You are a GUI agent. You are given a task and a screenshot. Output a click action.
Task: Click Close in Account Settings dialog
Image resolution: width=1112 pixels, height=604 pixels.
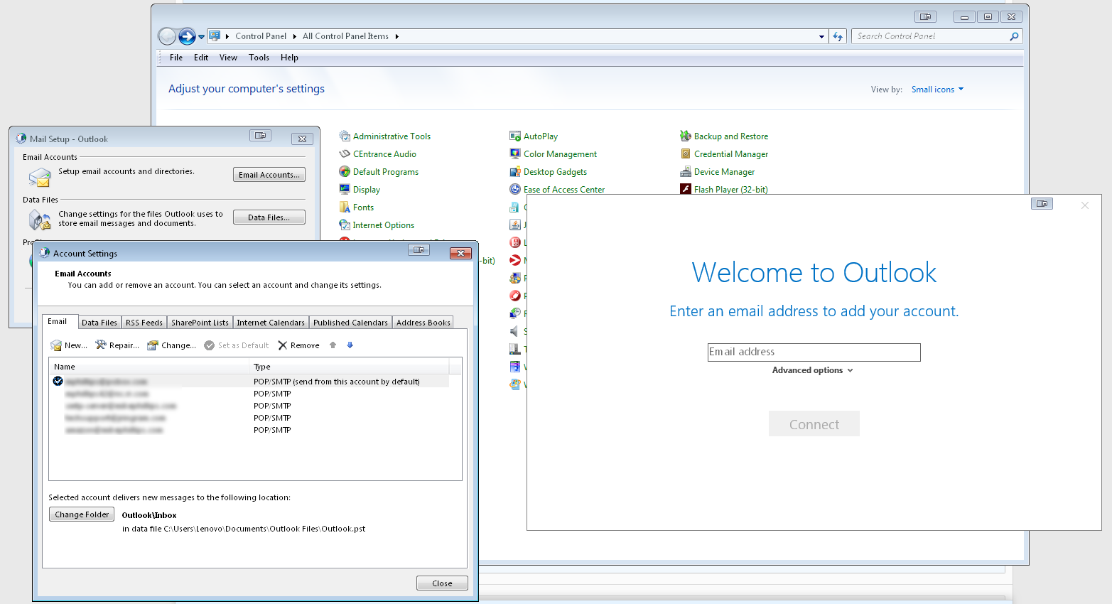[442, 583]
